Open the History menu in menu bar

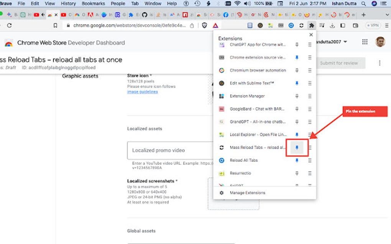(x=68, y=3)
